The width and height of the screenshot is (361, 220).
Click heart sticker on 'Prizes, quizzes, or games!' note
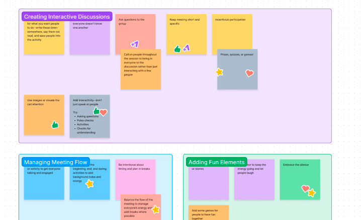249,73
